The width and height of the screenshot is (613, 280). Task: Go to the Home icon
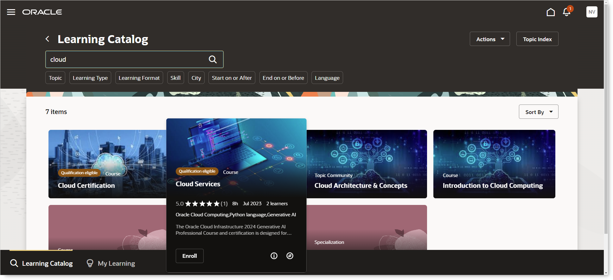click(551, 12)
